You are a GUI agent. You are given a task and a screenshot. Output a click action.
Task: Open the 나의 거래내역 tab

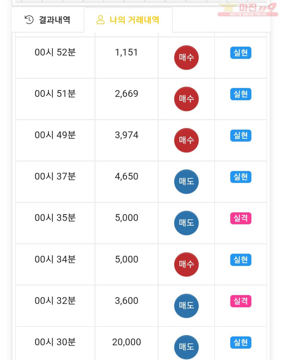coord(128,20)
